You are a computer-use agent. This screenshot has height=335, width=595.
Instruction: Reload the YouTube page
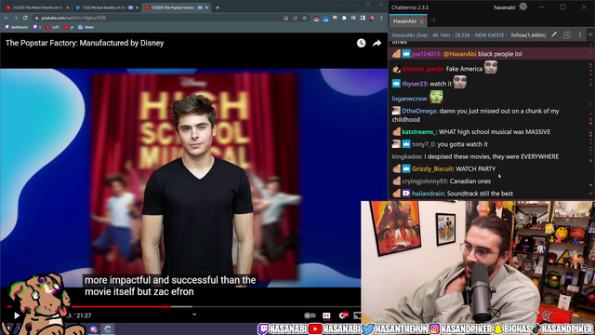[25, 18]
